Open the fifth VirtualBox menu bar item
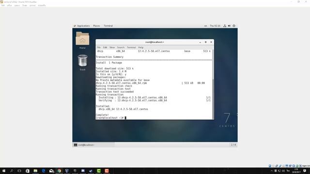This screenshot has width=310, height=174. [x=32, y=5]
